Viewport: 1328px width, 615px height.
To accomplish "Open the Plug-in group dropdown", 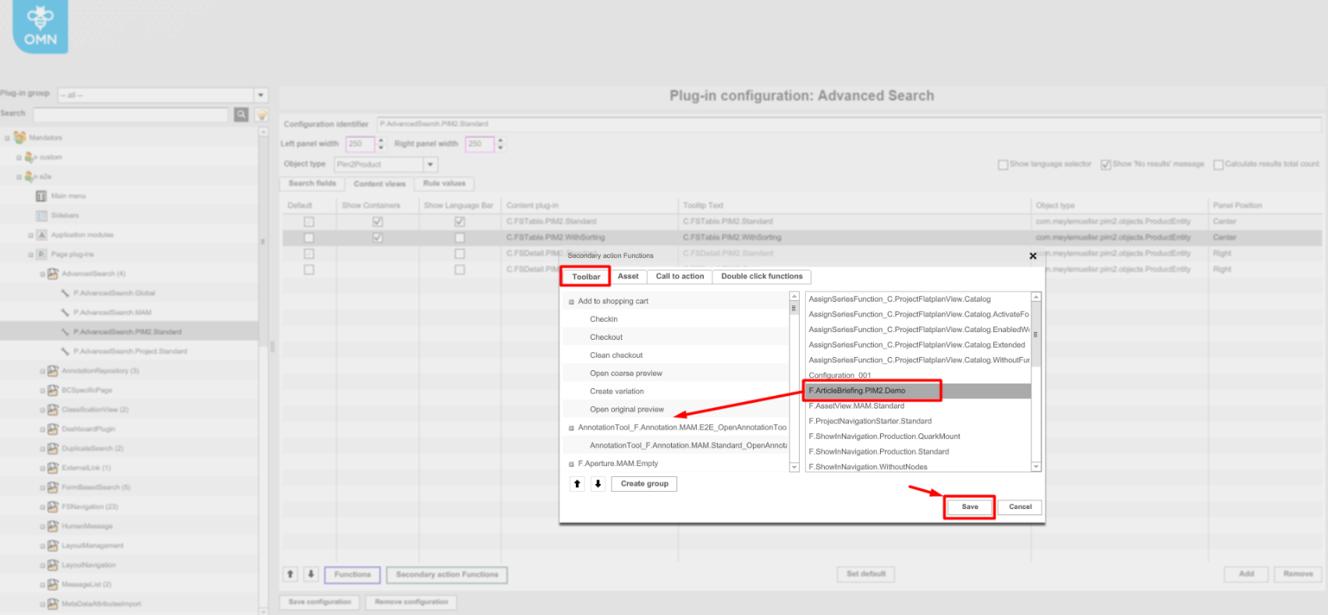I will pos(261,95).
